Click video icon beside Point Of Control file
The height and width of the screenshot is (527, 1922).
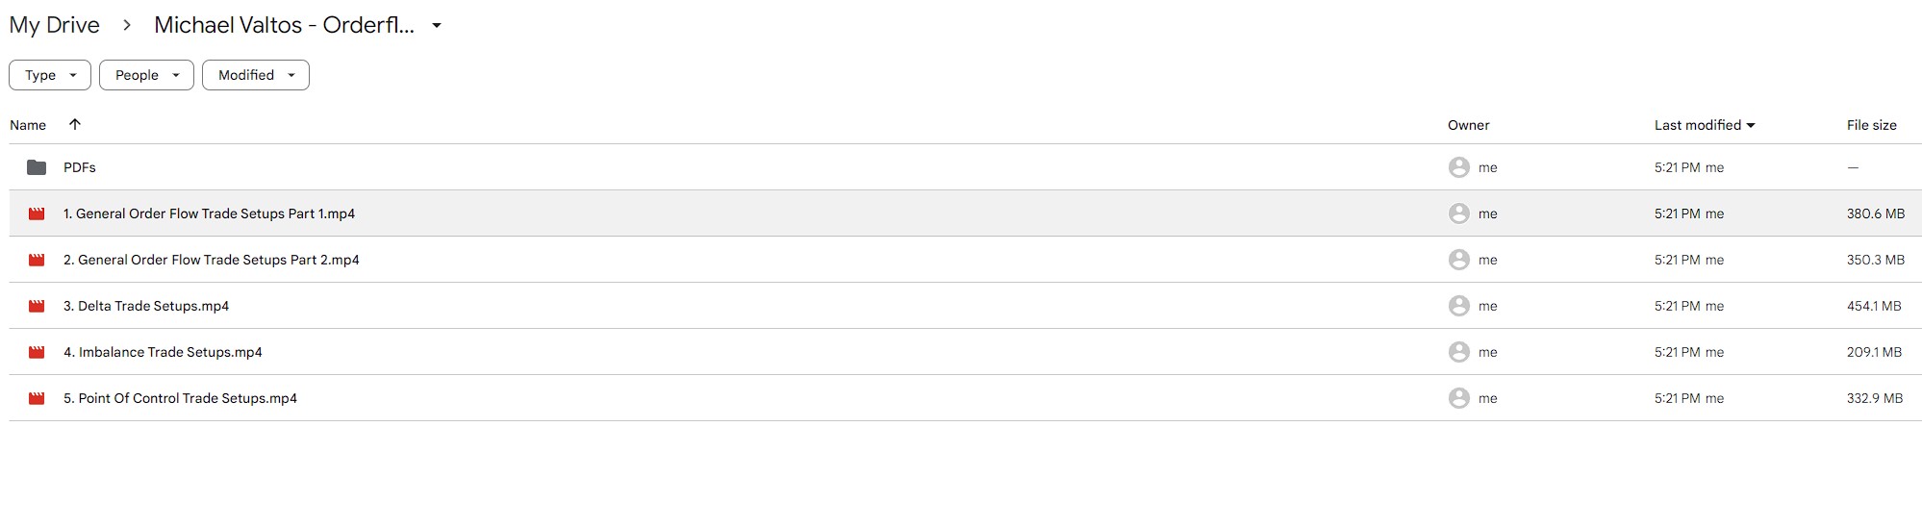click(37, 398)
